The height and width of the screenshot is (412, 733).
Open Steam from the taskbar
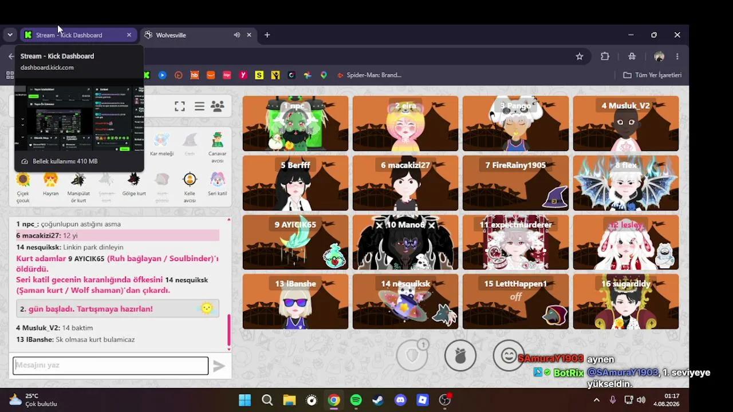tap(378, 400)
